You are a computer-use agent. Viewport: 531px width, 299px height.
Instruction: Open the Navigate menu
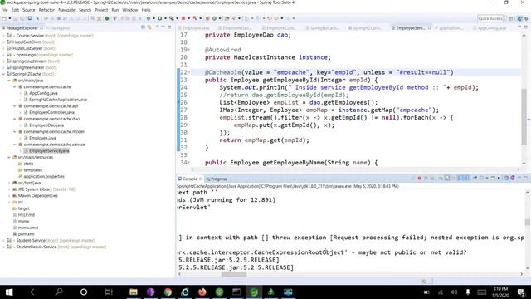66,10
